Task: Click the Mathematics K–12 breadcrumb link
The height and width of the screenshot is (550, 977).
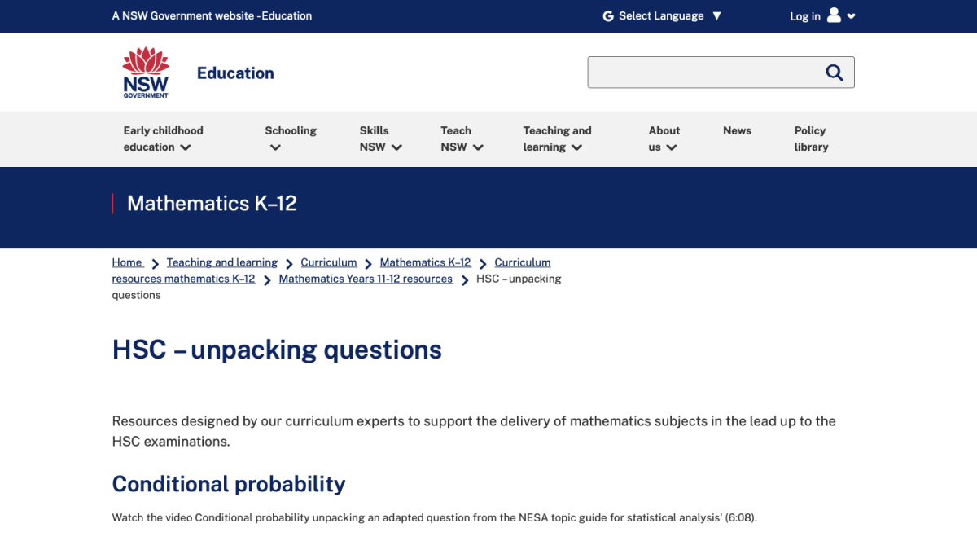Action: [x=425, y=262]
